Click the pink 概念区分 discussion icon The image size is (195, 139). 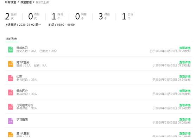11,93
